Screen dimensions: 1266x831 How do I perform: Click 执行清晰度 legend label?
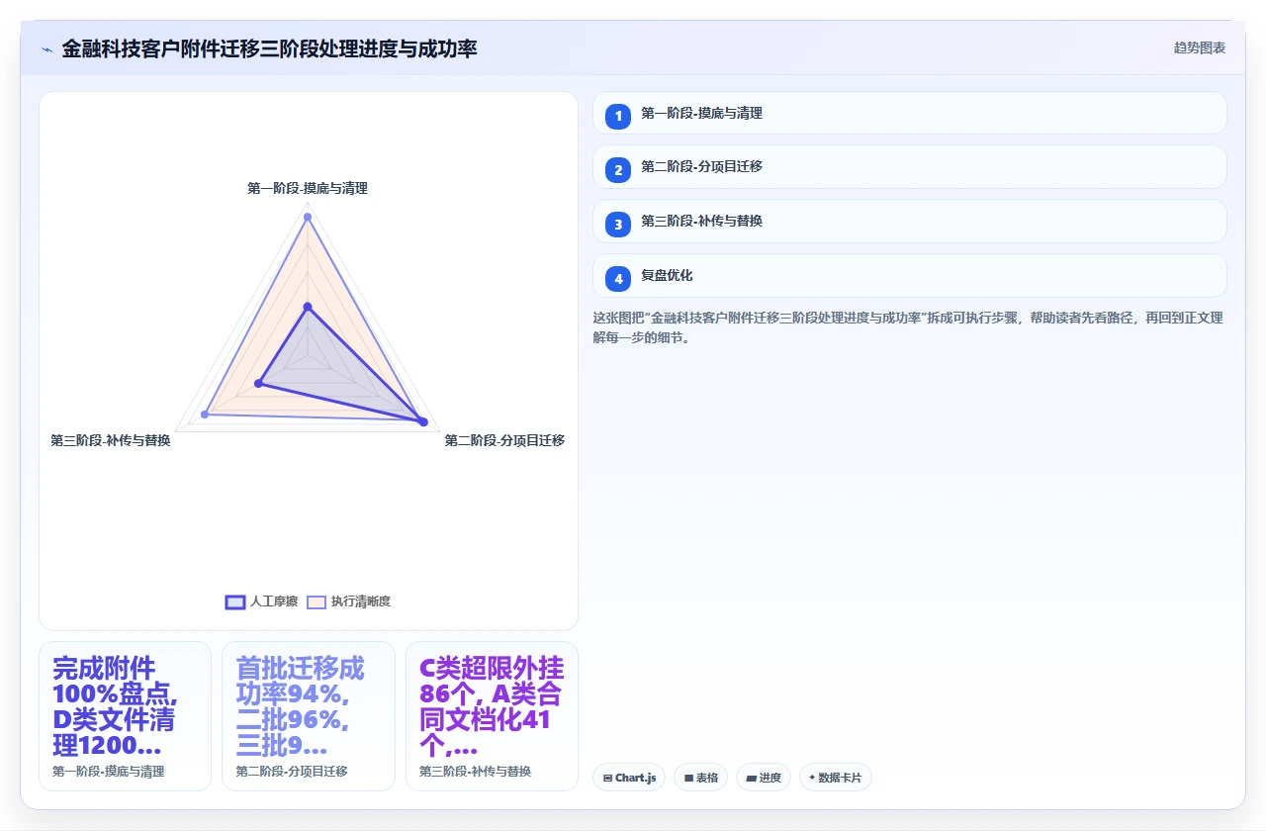(x=361, y=601)
